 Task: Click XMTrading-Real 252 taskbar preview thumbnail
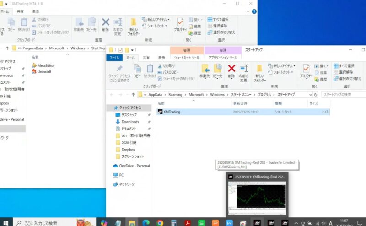[x=257, y=198]
